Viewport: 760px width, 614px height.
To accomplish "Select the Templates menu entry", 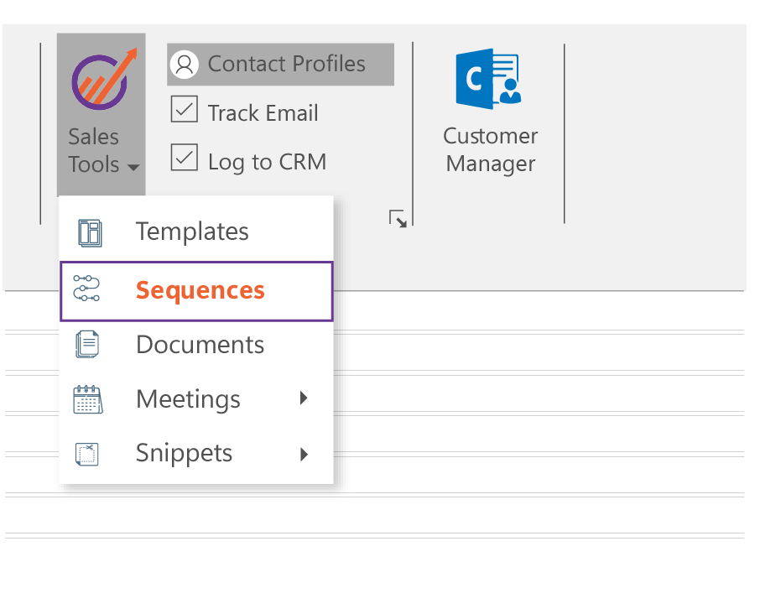I will point(192,232).
